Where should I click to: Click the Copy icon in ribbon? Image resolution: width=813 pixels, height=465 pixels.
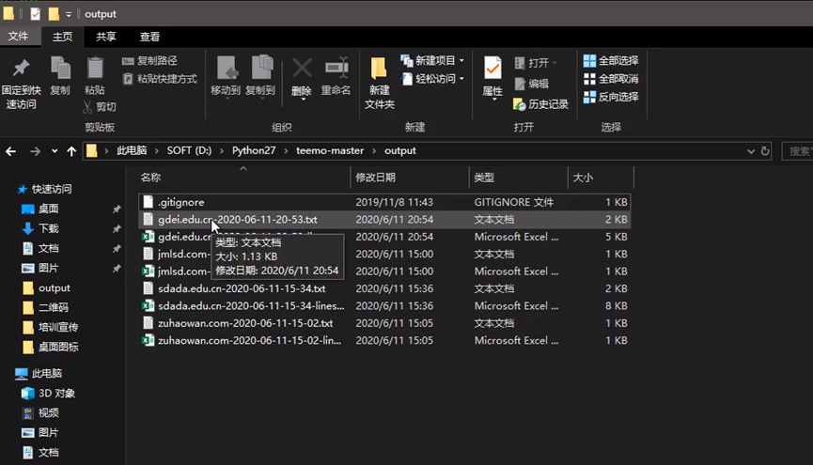[60, 70]
